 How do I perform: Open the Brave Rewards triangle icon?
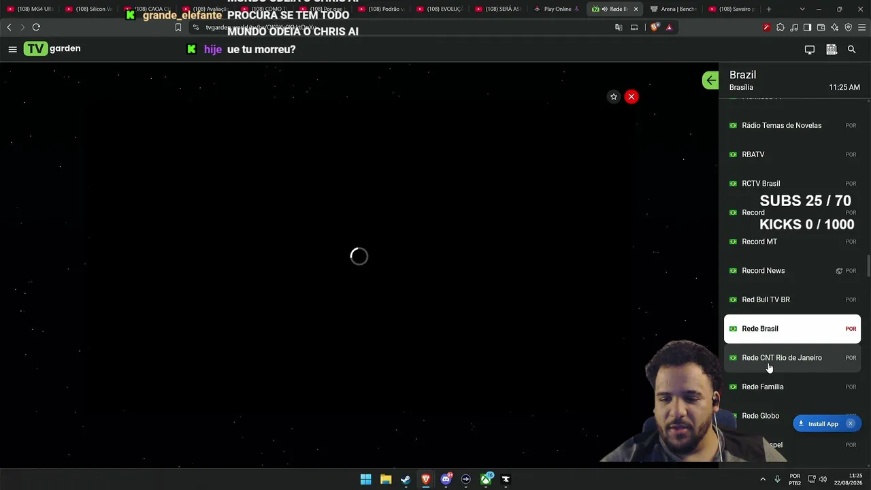click(669, 27)
